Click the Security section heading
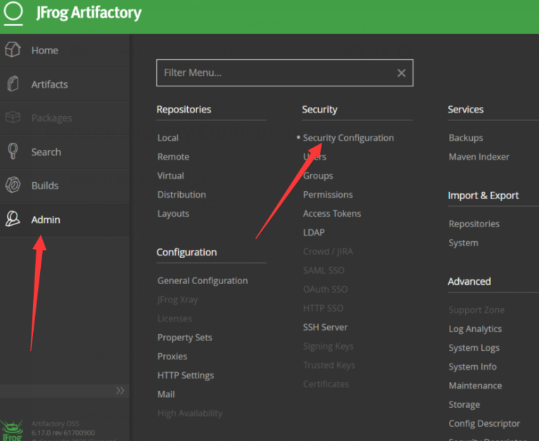Image resolution: width=539 pixels, height=441 pixels. (319, 110)
